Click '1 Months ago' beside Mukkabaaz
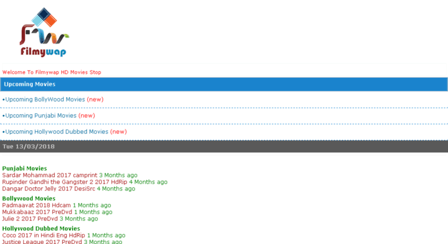The image size is (448, 244). click(93, 212)
